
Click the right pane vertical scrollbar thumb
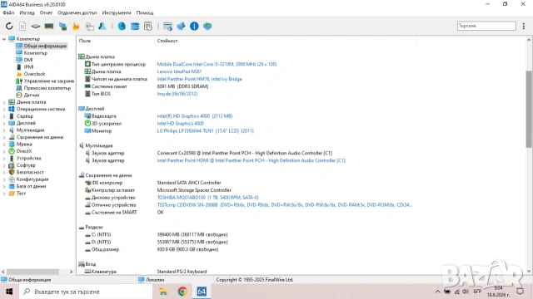coord(529,109)
